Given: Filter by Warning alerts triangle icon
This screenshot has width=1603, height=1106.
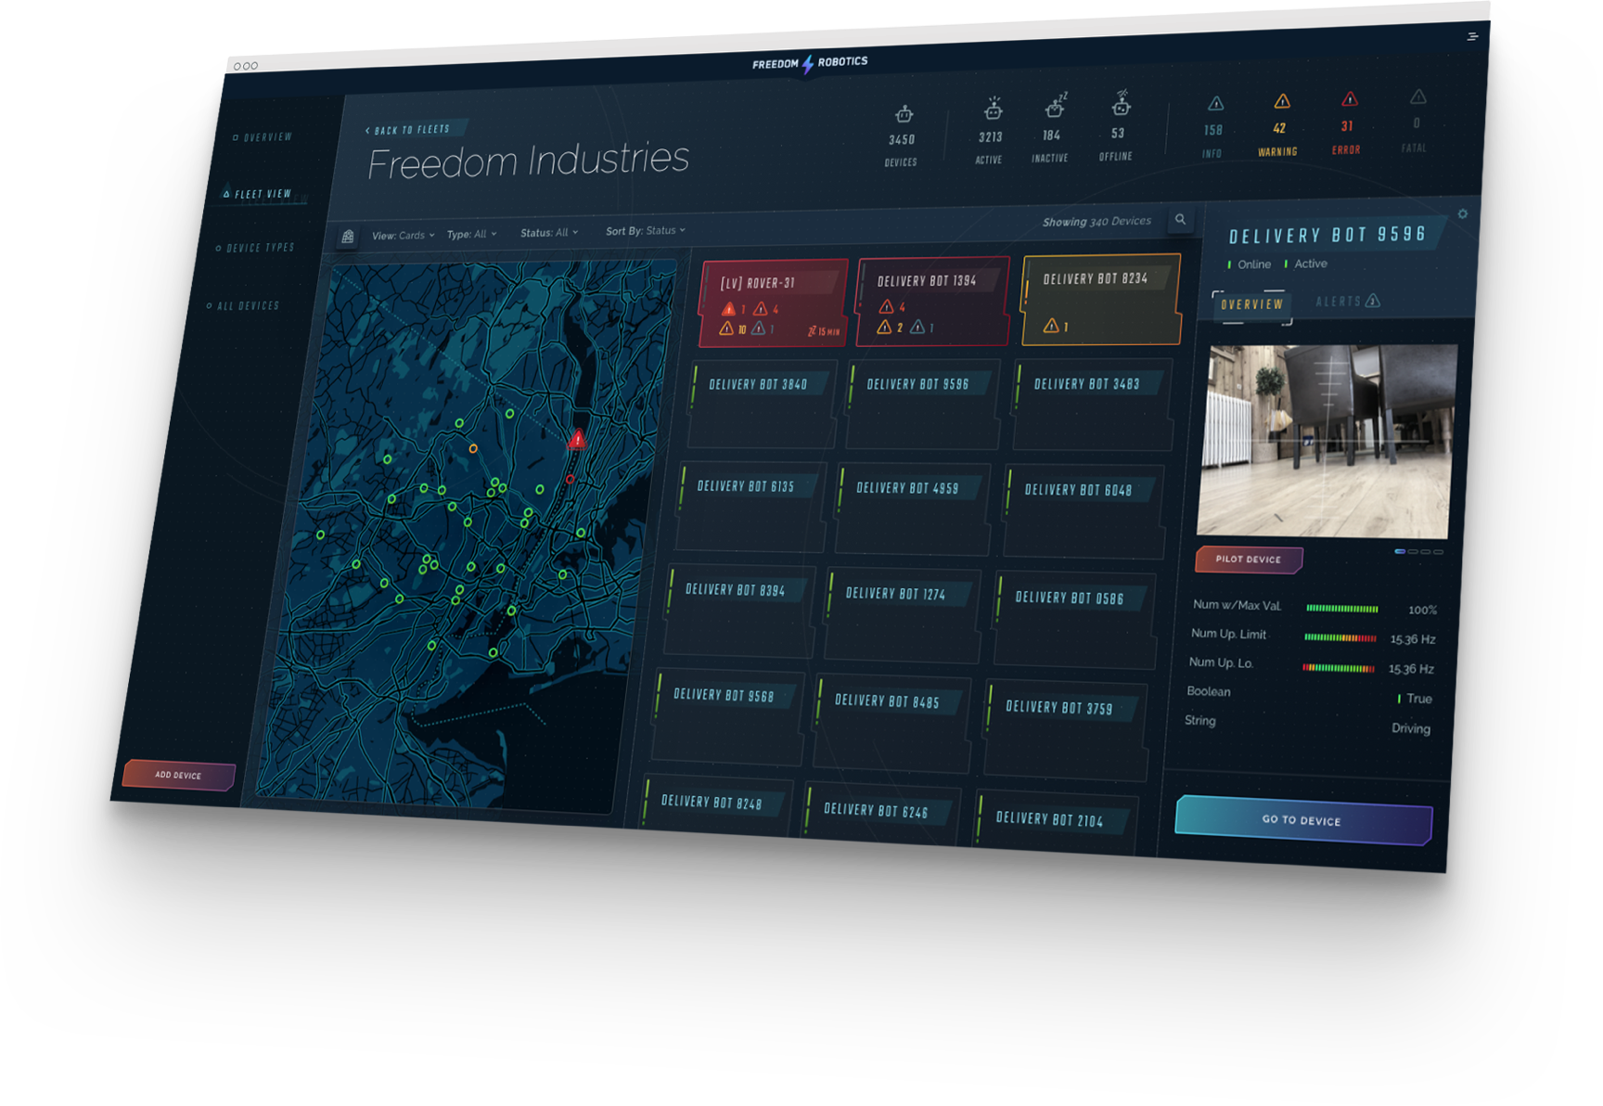Looking at the screenshot, I should pos(1281,101).
